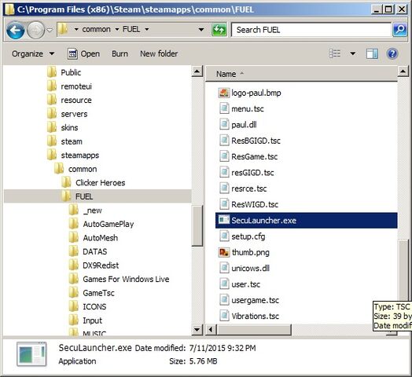Select the common folder in the tree

pos(75,169)
